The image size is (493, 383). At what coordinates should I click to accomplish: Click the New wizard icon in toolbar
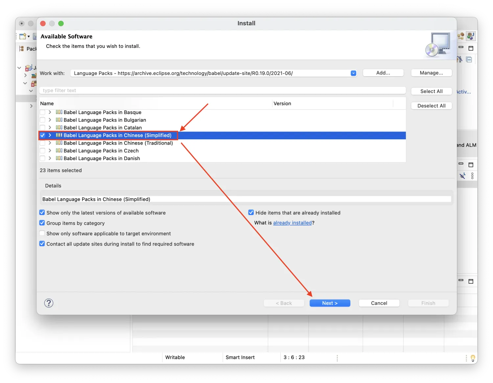point(23,36)
